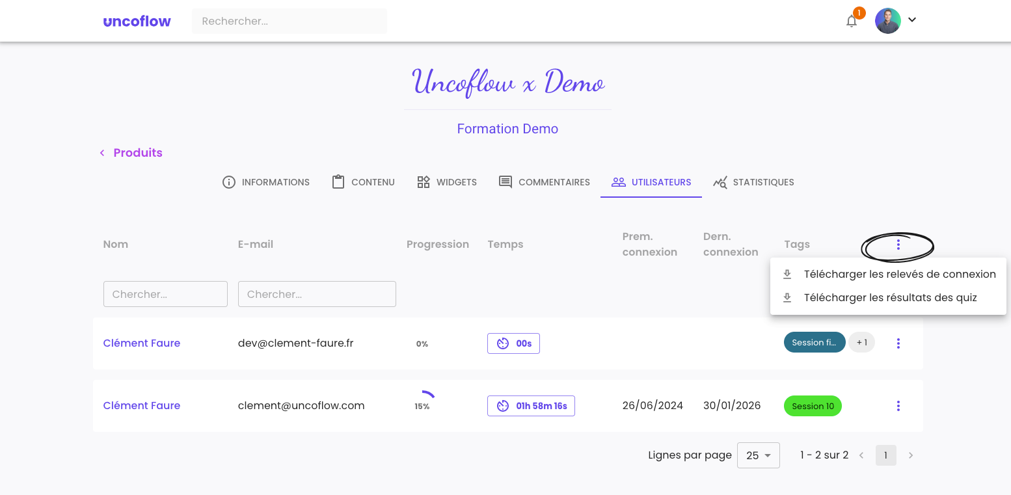
Task: Click the 26/06/2024 first connection date
Action: [x=653, y=406]
